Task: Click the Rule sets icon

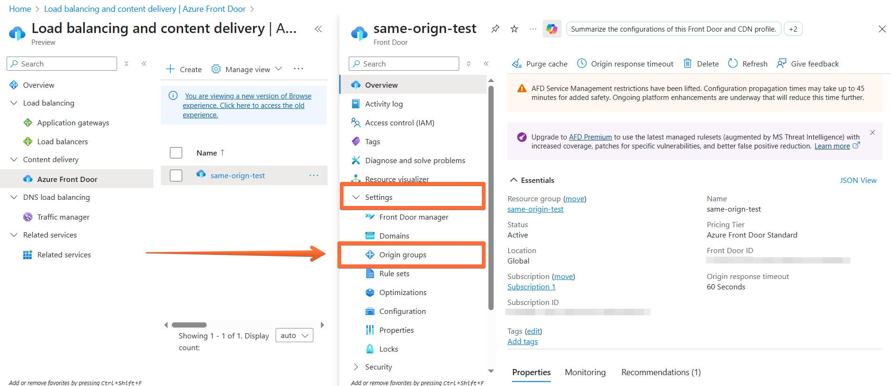Action: pyautogui.click(x=370, y=273)
